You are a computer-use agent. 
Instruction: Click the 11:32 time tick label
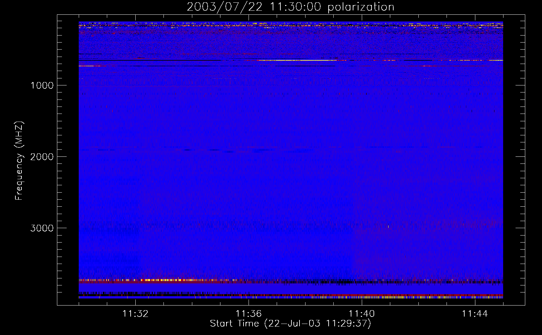[135, 314]
